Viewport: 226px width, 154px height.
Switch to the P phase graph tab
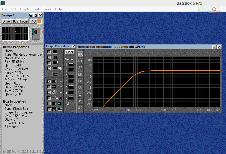(80, 101)
